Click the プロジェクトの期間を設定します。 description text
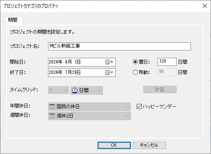The image size is (211, 154). [x=42, y=32]
